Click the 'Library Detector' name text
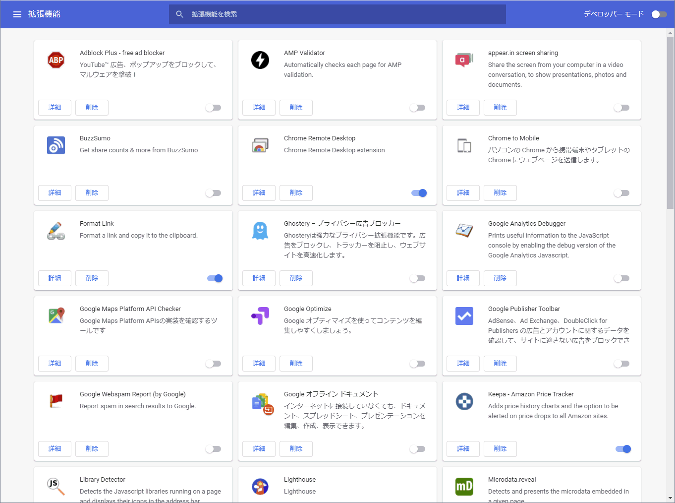The height and width of the screenshot is (503, 675). click(x=103, y=480)
